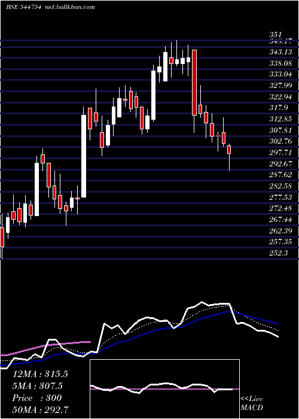Click the 'ns1.bullkhan.com' watermark text
Viewport: 299px width, 419px height.
pyautogui.click(x=69, y=7)
